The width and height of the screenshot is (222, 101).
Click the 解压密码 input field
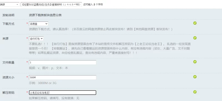(62, 93)
